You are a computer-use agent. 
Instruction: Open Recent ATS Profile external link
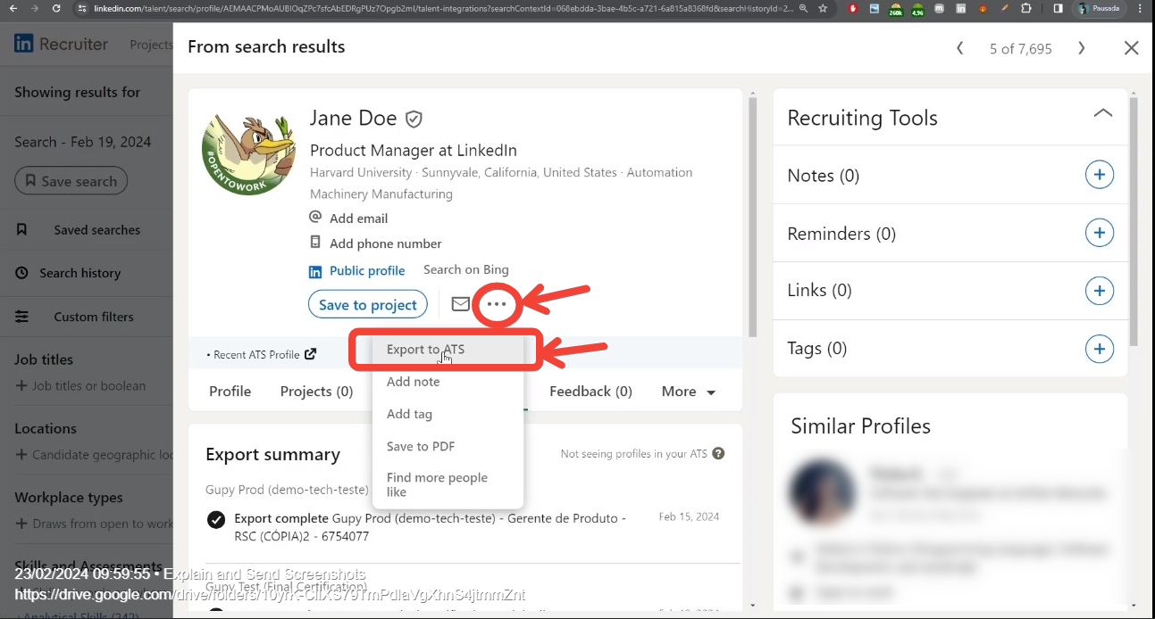point(261,354)
